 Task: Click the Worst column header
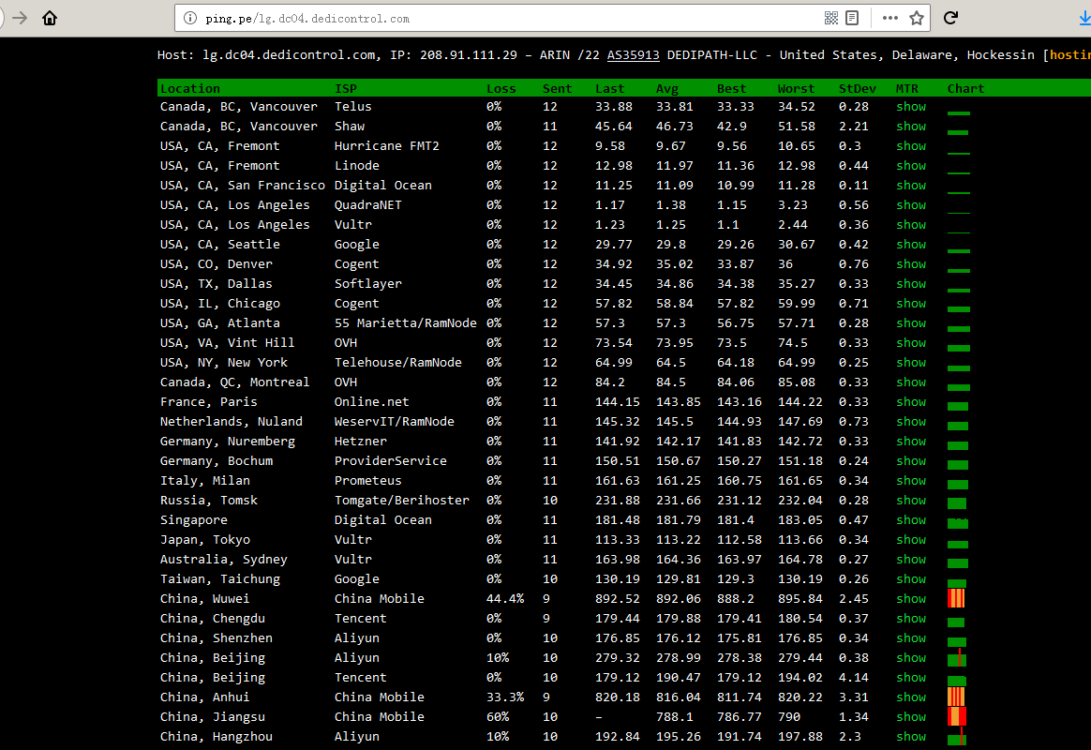pos(796,88)
